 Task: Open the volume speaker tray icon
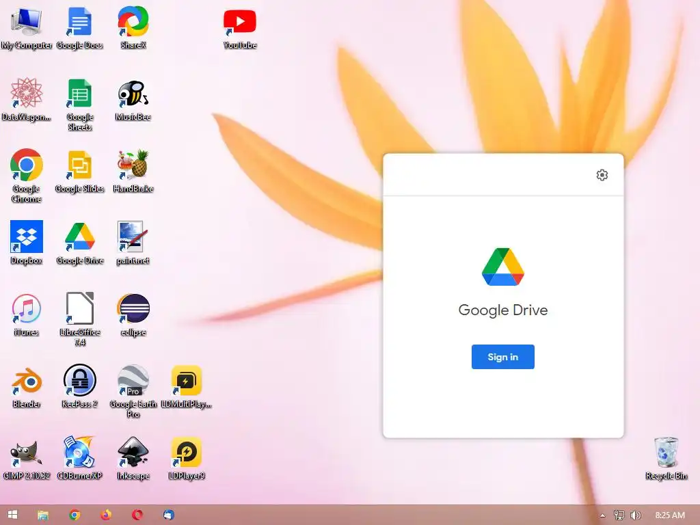pyautogui.click(x=635, y=515)
